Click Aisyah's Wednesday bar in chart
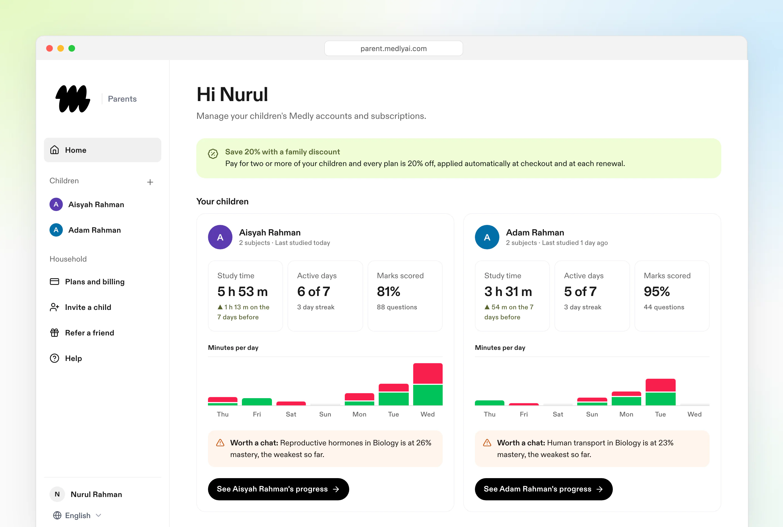Viewport: 783px width, 527px height. (428, 384)
